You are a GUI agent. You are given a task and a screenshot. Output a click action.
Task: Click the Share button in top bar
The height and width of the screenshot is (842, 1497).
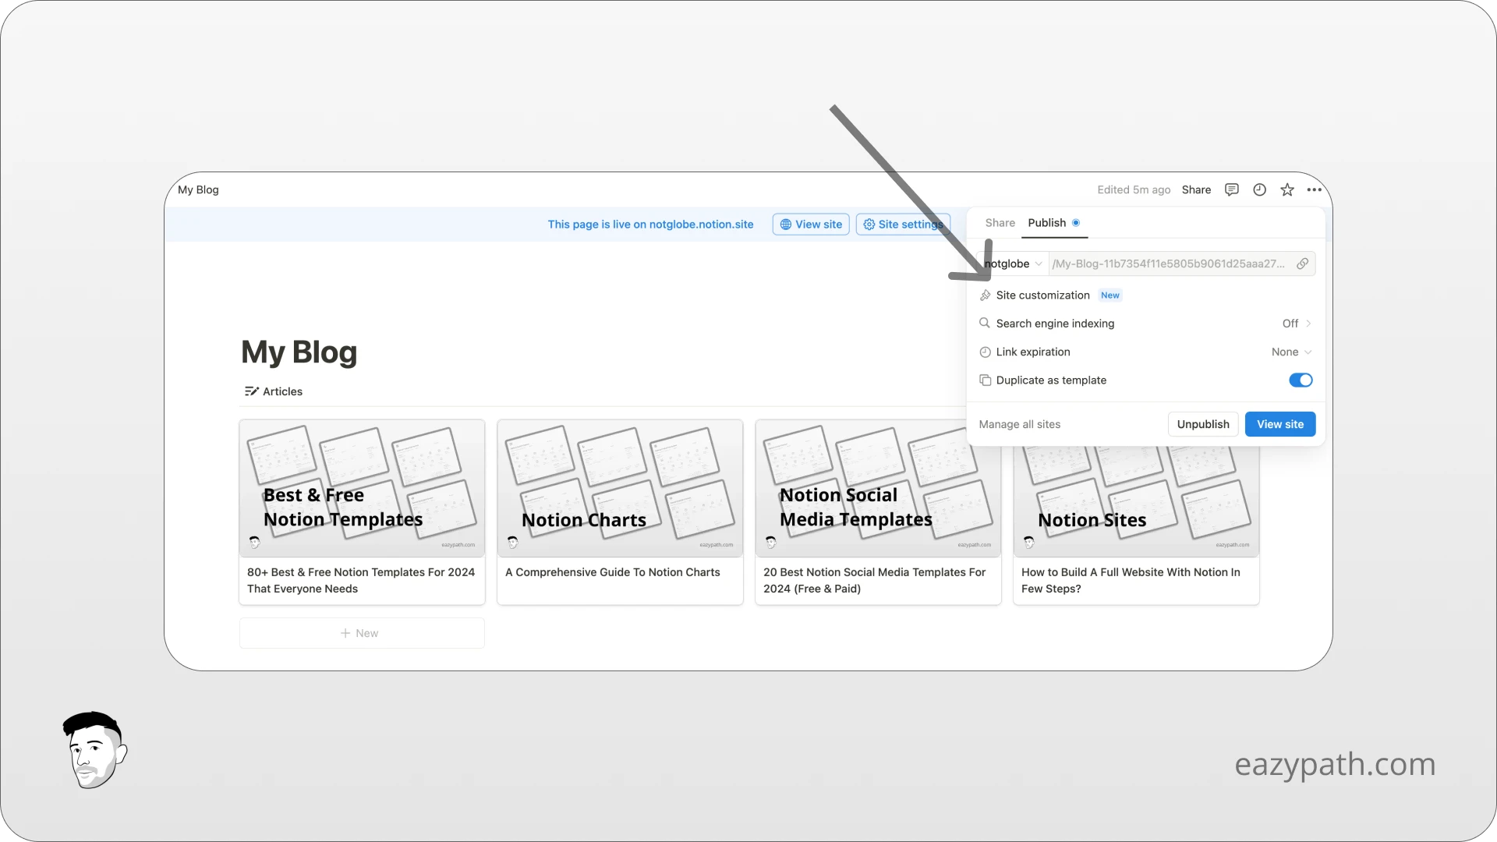coord(1196,189)
